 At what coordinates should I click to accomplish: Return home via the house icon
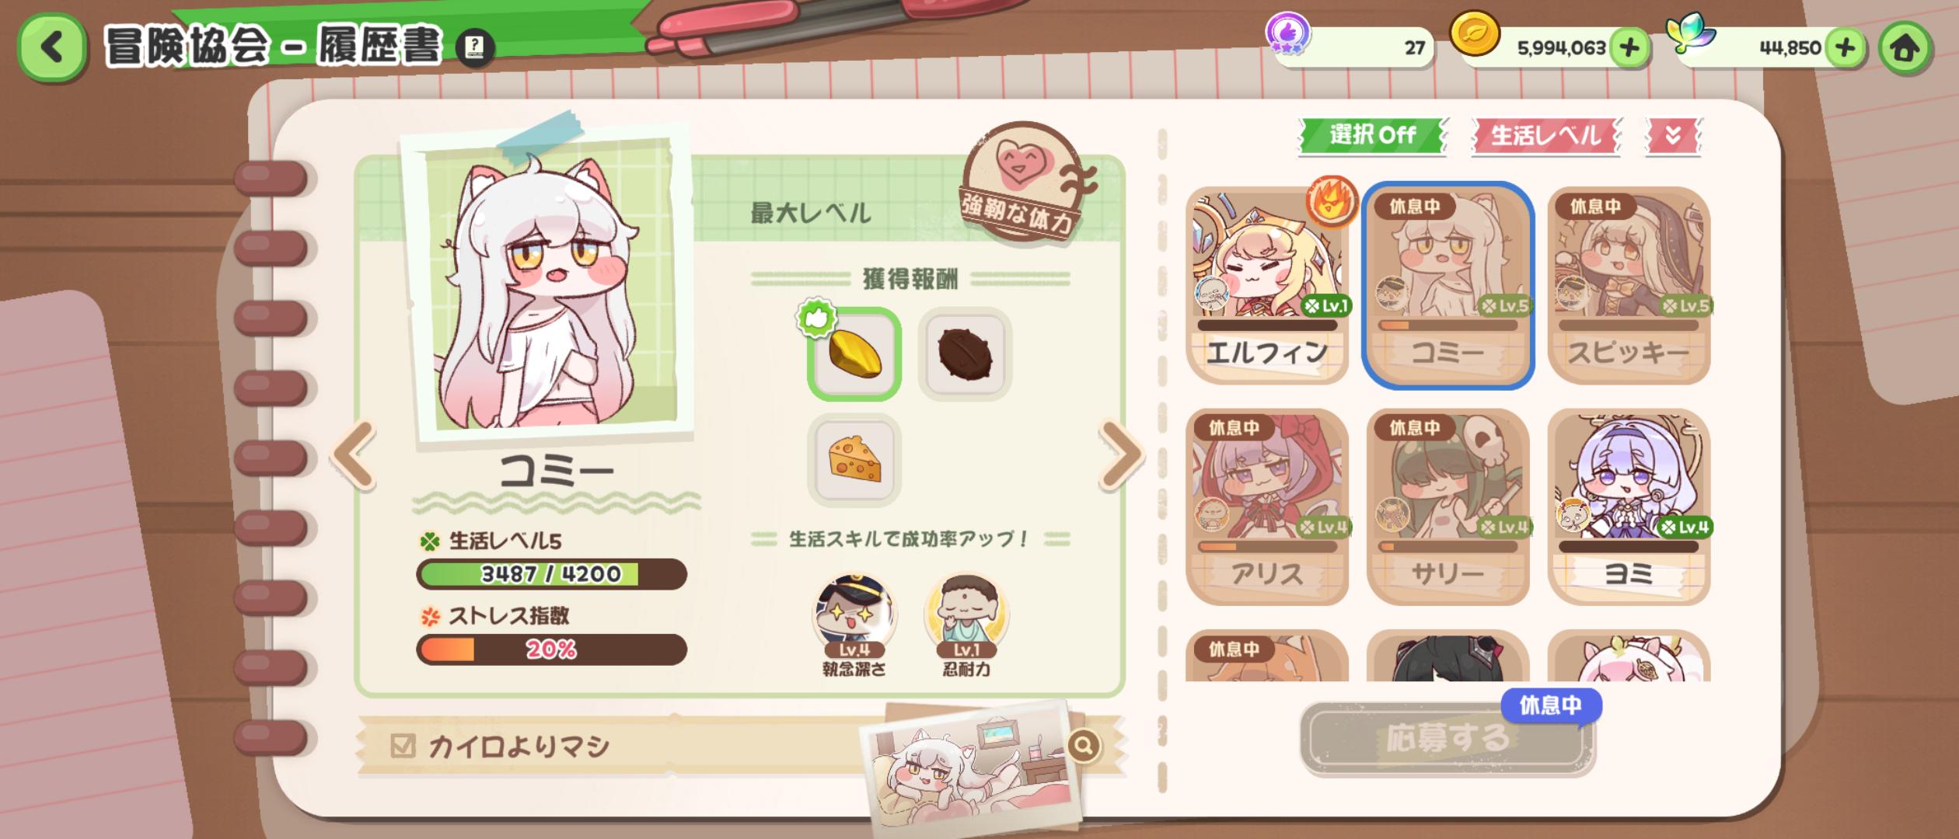click(x=1905, y=48)
